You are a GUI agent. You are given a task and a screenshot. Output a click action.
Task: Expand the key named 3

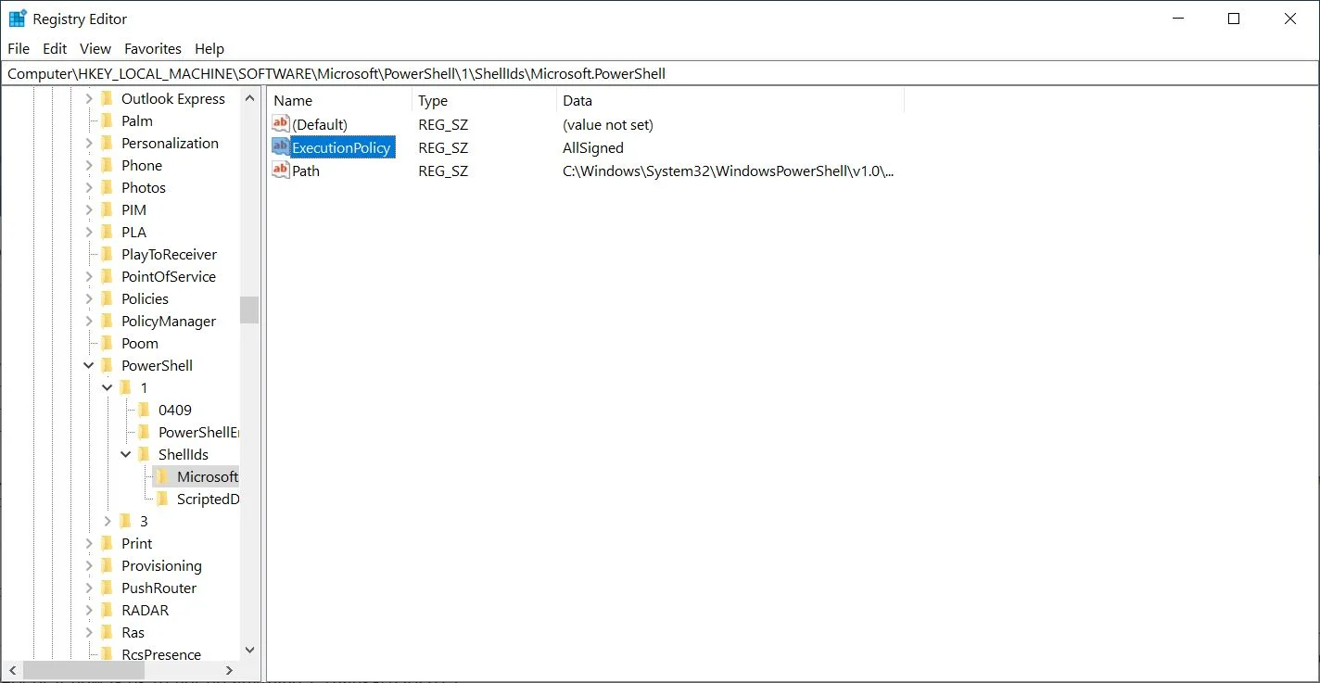pyautogui.click(x=108, y=521)
